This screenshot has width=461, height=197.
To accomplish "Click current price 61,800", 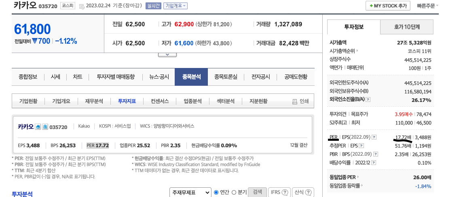I will click(x=32, y=30).
